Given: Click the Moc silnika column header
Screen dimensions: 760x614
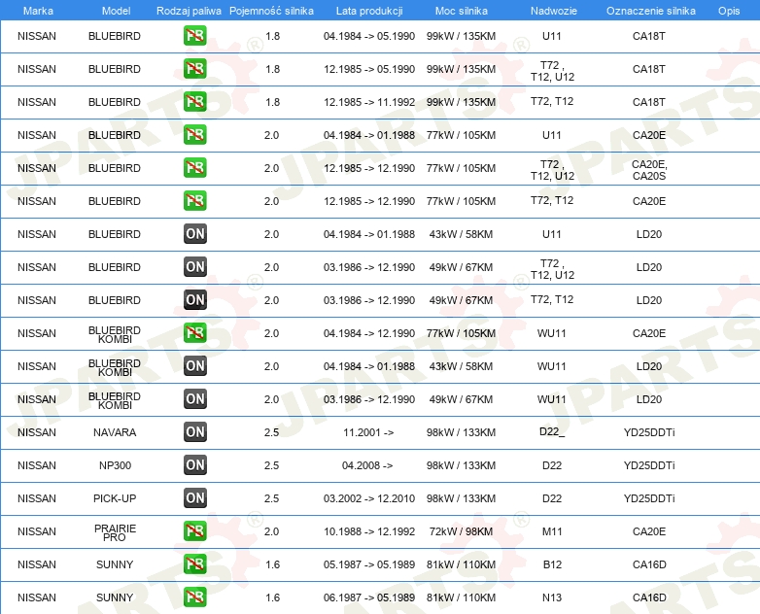Looking at the screenshot, I should (x=461, y=11).
